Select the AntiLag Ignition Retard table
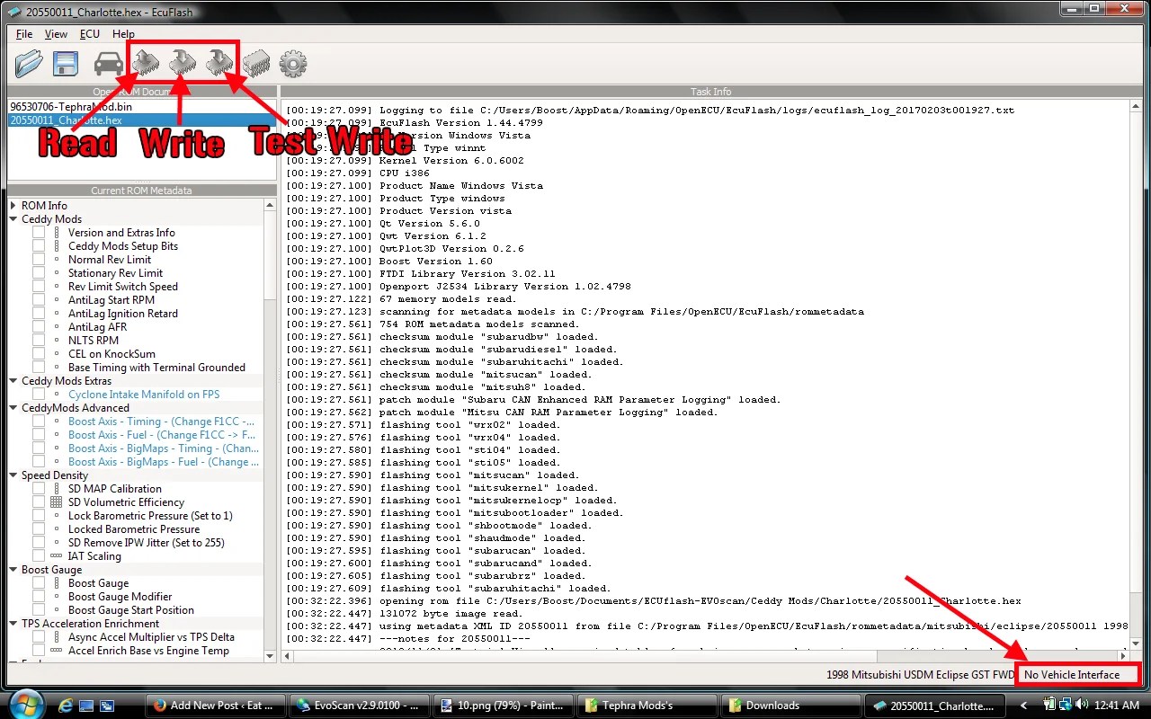The image size is (1151, 719). (x=123, y=313)
